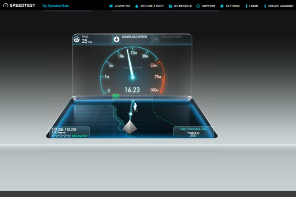Click the download speed arrow icon

pos(116,39)
